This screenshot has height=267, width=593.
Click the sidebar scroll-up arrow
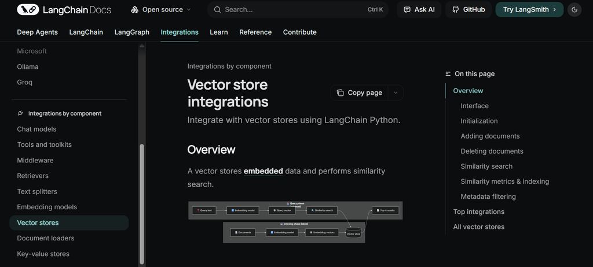(142, 46)
